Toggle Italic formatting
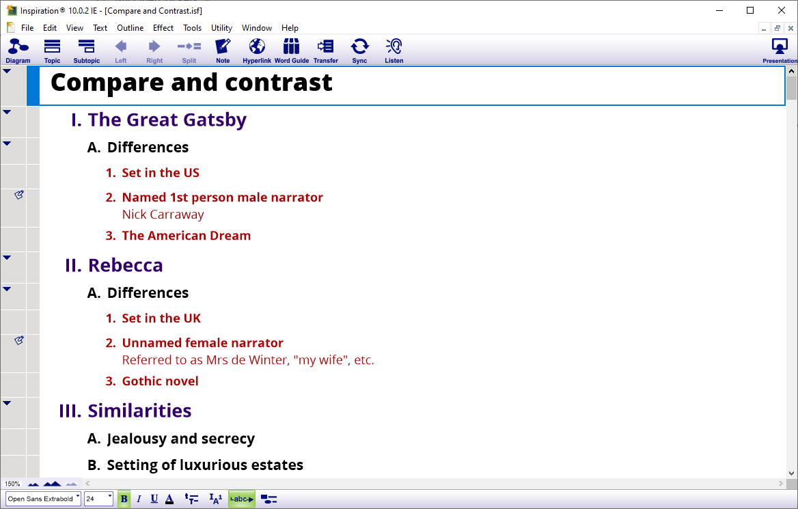The image size is (798, 509). point(139,499)
